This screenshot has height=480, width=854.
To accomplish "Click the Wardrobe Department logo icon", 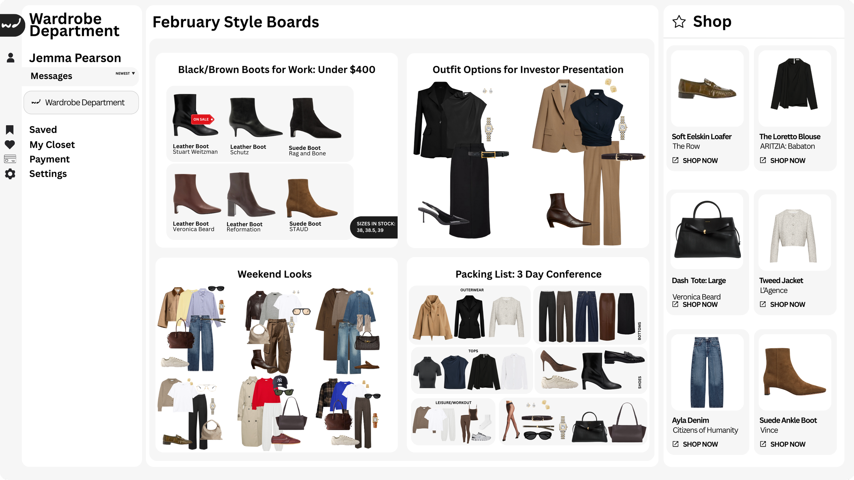I will 12,25.
